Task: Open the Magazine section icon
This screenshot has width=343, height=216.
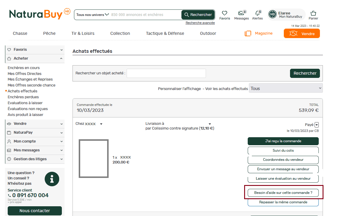Action: coord(248,33)
